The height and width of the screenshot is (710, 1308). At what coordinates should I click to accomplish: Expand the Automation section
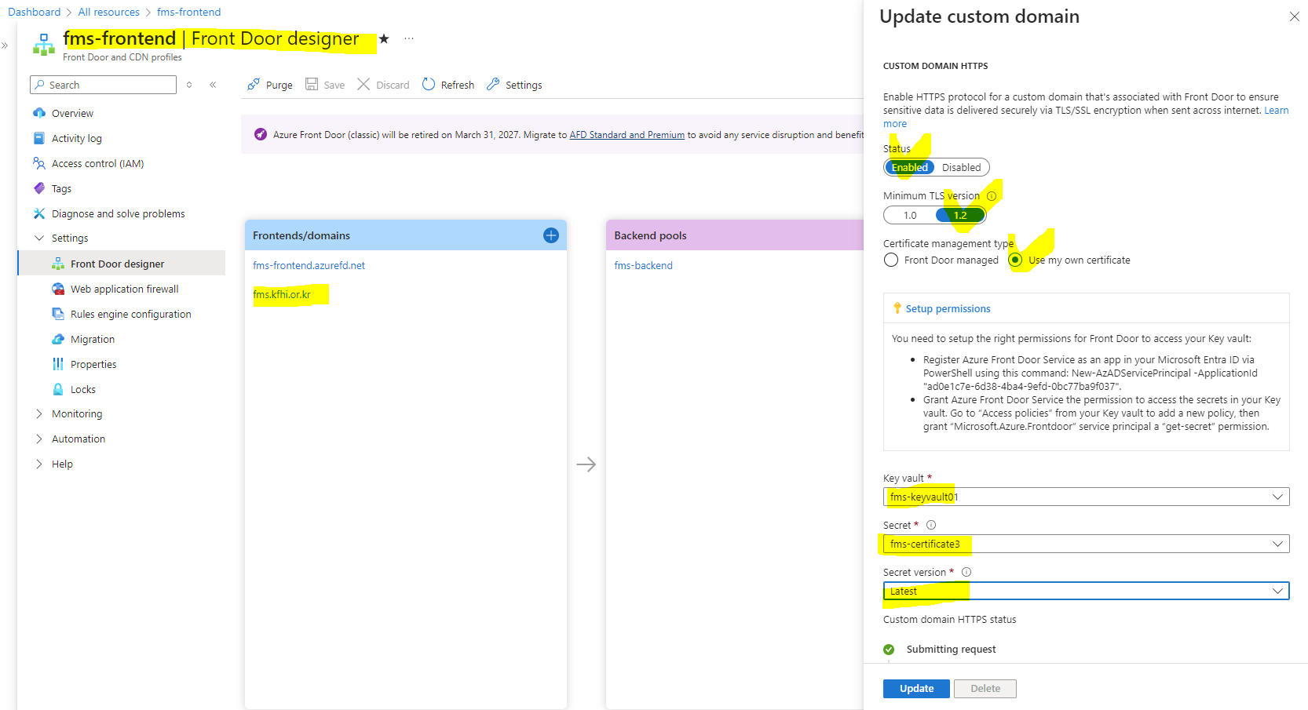[x=39, y=439]
